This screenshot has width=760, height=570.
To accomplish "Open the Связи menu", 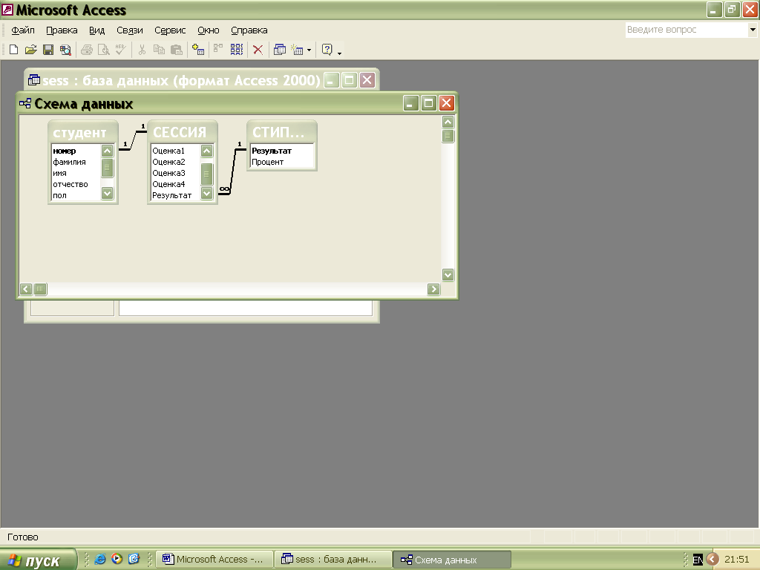I will coord(129,30).
